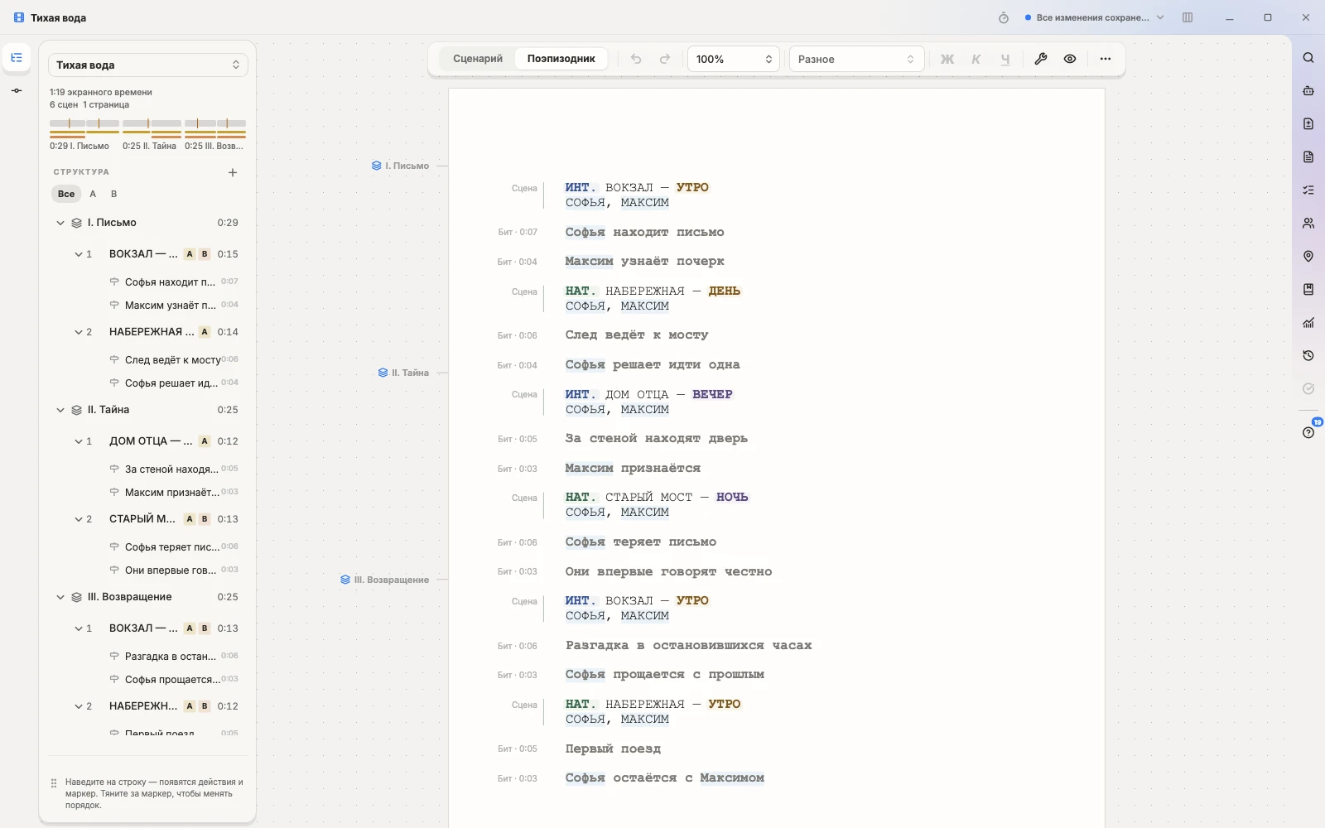Open the zoom 100% dropdown
1325x828 pixels.
click(734, 59)
